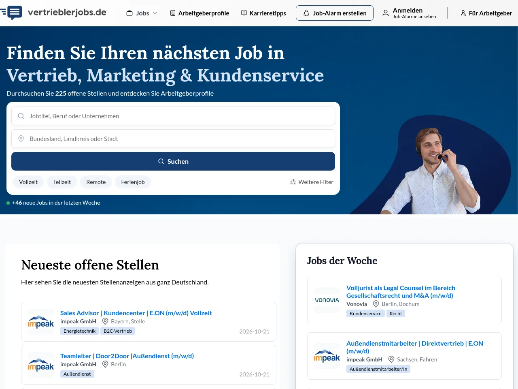
Task: Click Anmelden to sign in
Action: coord(408,10)
